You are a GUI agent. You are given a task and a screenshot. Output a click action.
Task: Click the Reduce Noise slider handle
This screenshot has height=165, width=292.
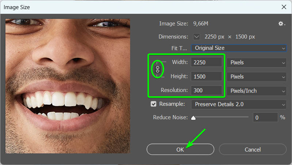(x=193, y=118)
